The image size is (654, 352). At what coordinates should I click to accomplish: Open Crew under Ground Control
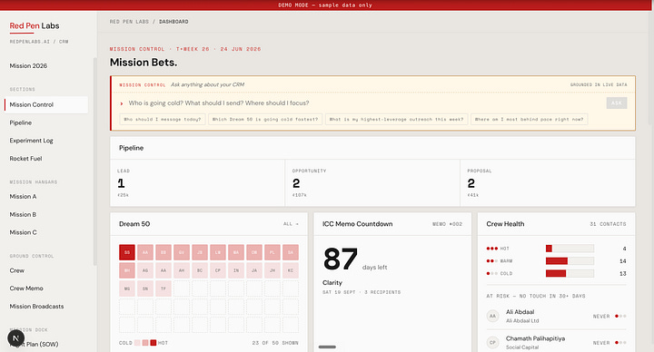17,270
